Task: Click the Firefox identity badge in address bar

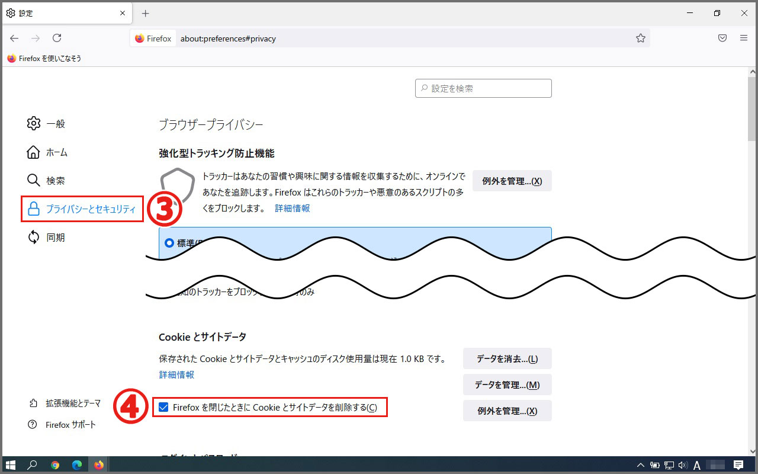Action: [153, 39]
